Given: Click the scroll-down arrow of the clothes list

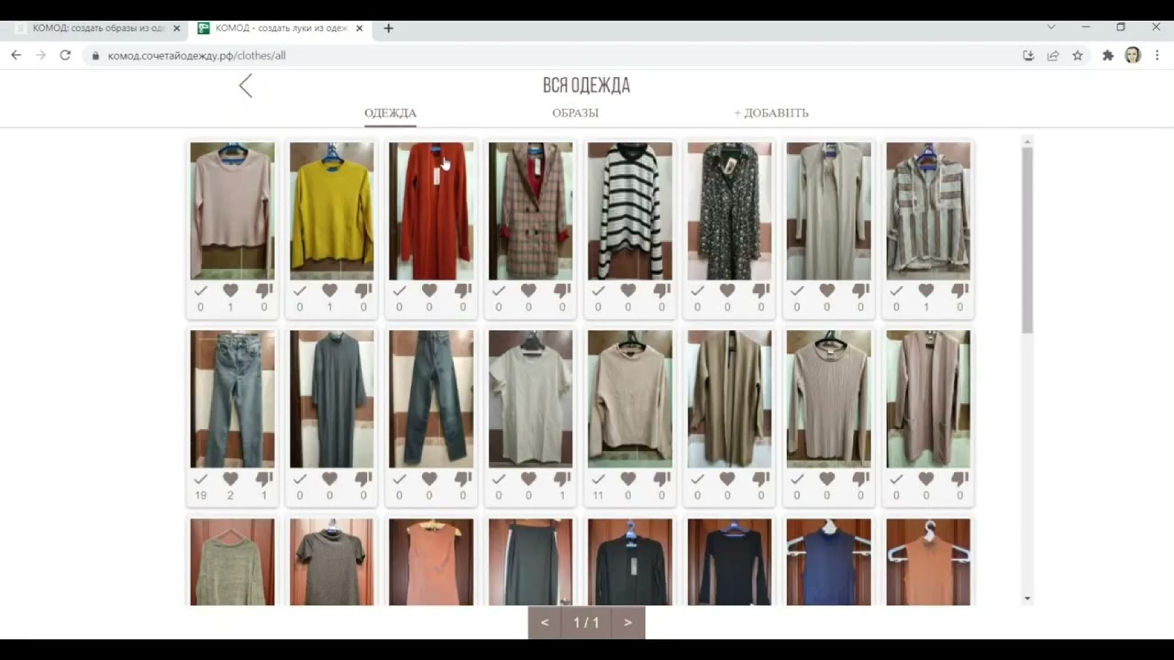Looking at the screenshot, I should pyautogui.click(x=1027, y=598).
